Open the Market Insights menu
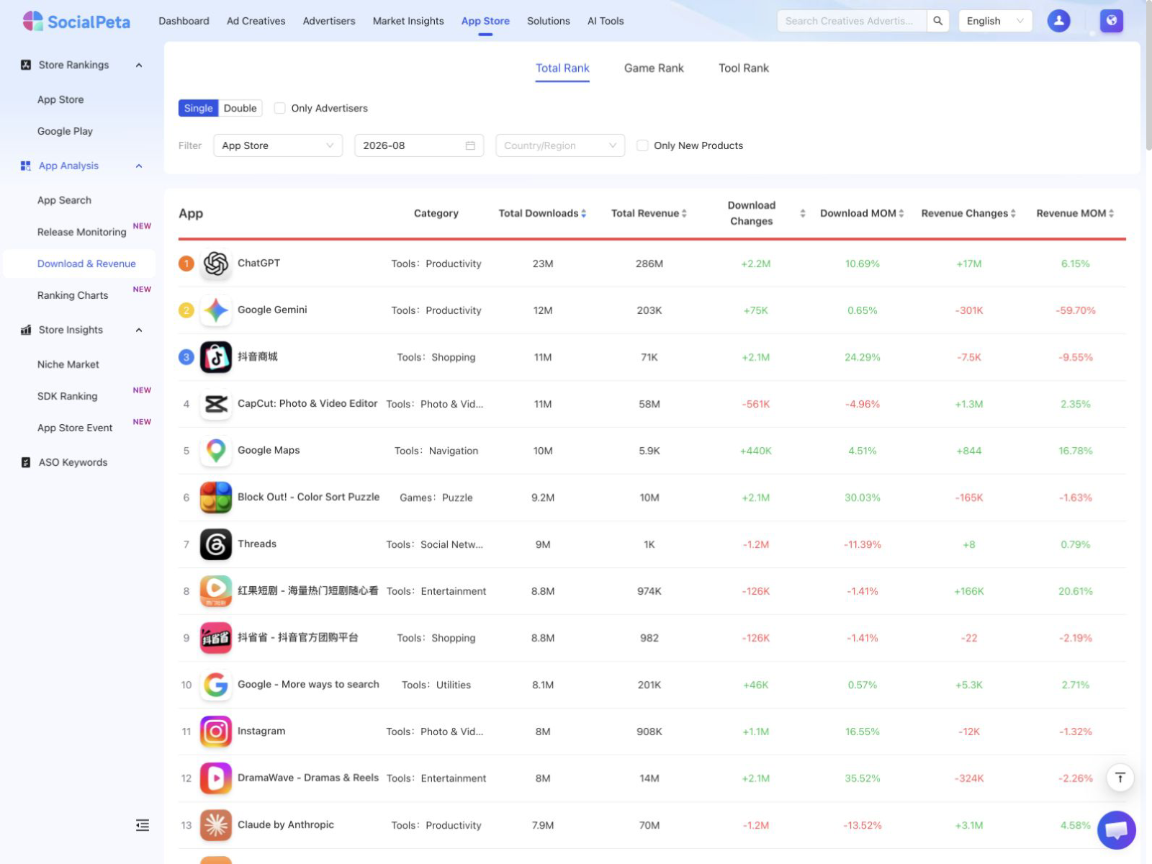 (x=408, y=21)
